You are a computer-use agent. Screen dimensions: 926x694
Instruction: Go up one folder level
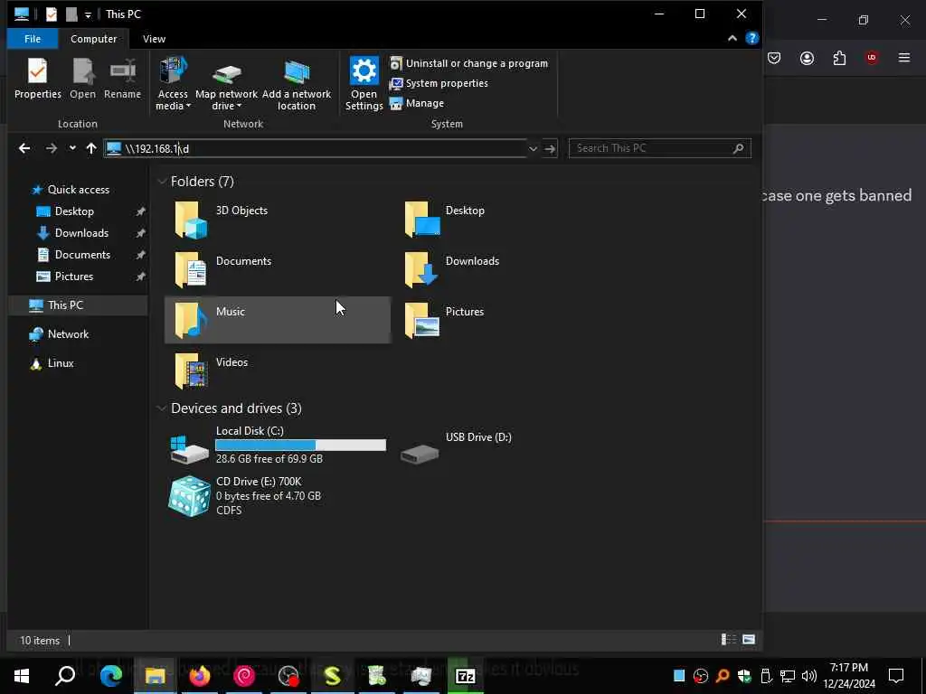click(91, 148)
